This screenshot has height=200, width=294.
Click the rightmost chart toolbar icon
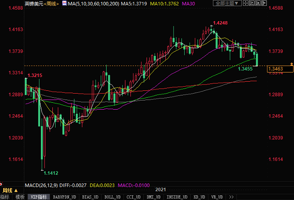pos(266,3)
